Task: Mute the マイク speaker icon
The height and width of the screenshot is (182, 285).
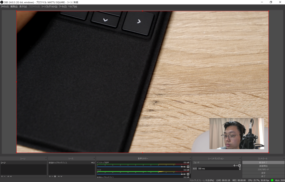Action: point(185,174)
